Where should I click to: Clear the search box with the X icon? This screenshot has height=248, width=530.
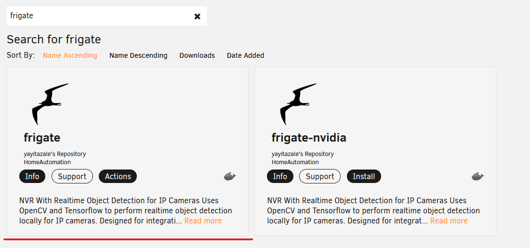198,16
